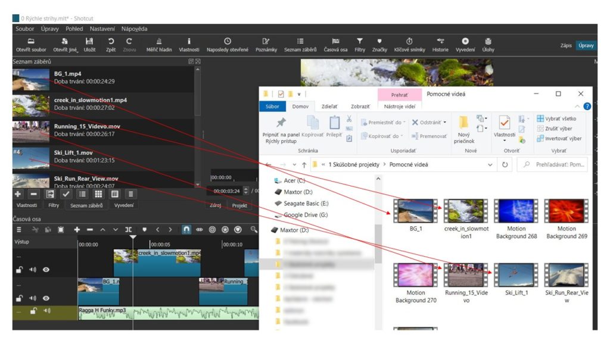Open the 'Klíčové snímky' keyframes icon
The height and width of the screenshot is (343, 610).
click(x=409, y=45)
